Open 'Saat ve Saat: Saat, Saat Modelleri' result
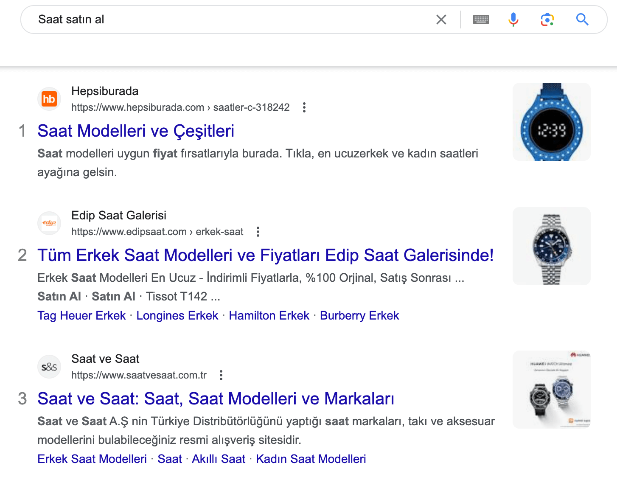Image resolution: width=617 pixels, height=477 pixels. pos(216,399)
